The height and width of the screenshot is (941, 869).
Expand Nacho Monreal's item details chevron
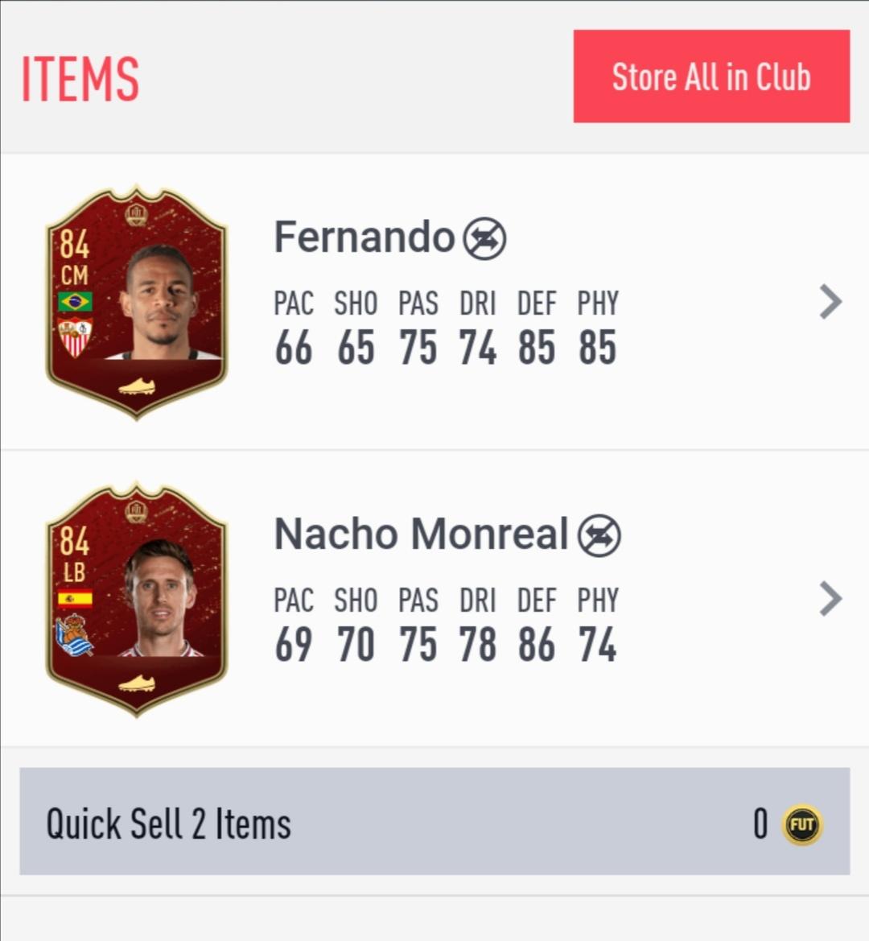830,598
